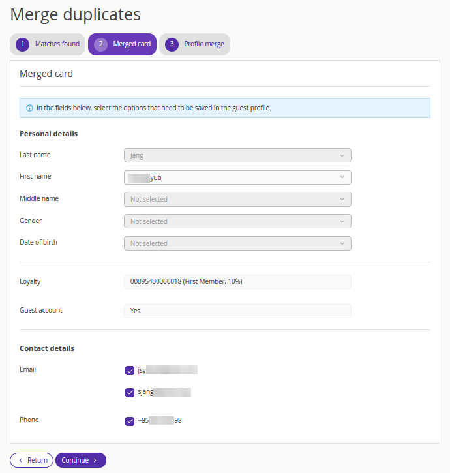
Task: Expand the Last name dropdown showing Jang
Action: [x=237, y=155]
